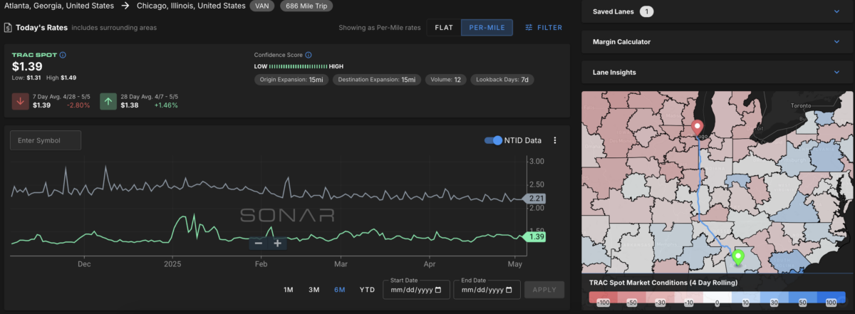This screenshot has height=314, width=855.
Task: Click the APPLY date range button
Action: pyautogui.click(x=544, y=290)
